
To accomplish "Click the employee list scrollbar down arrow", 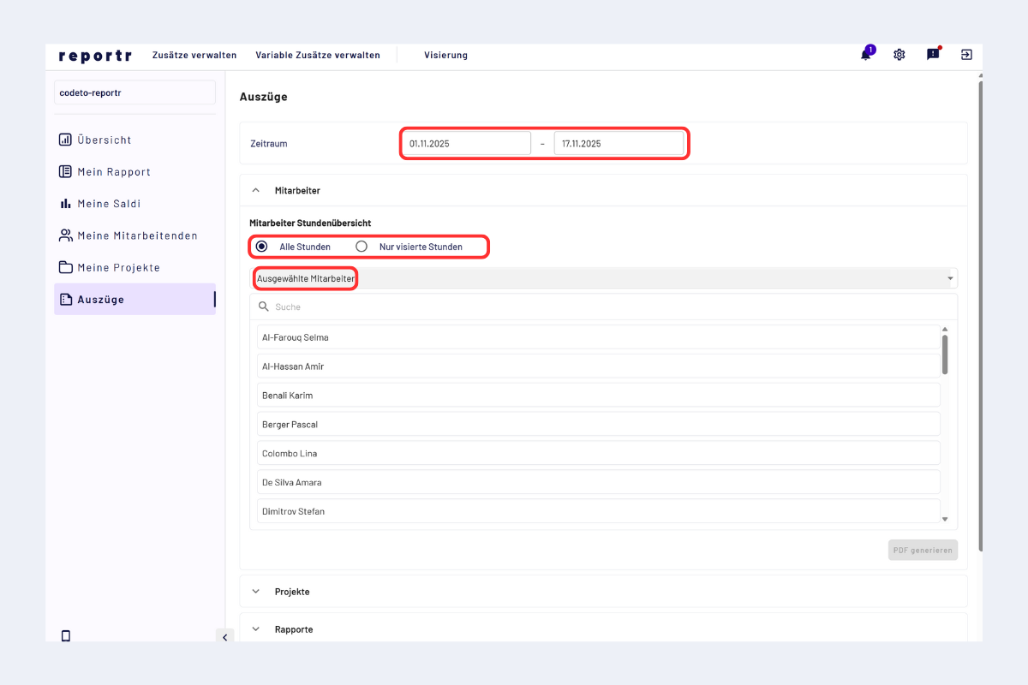I will tap(945, 519).
